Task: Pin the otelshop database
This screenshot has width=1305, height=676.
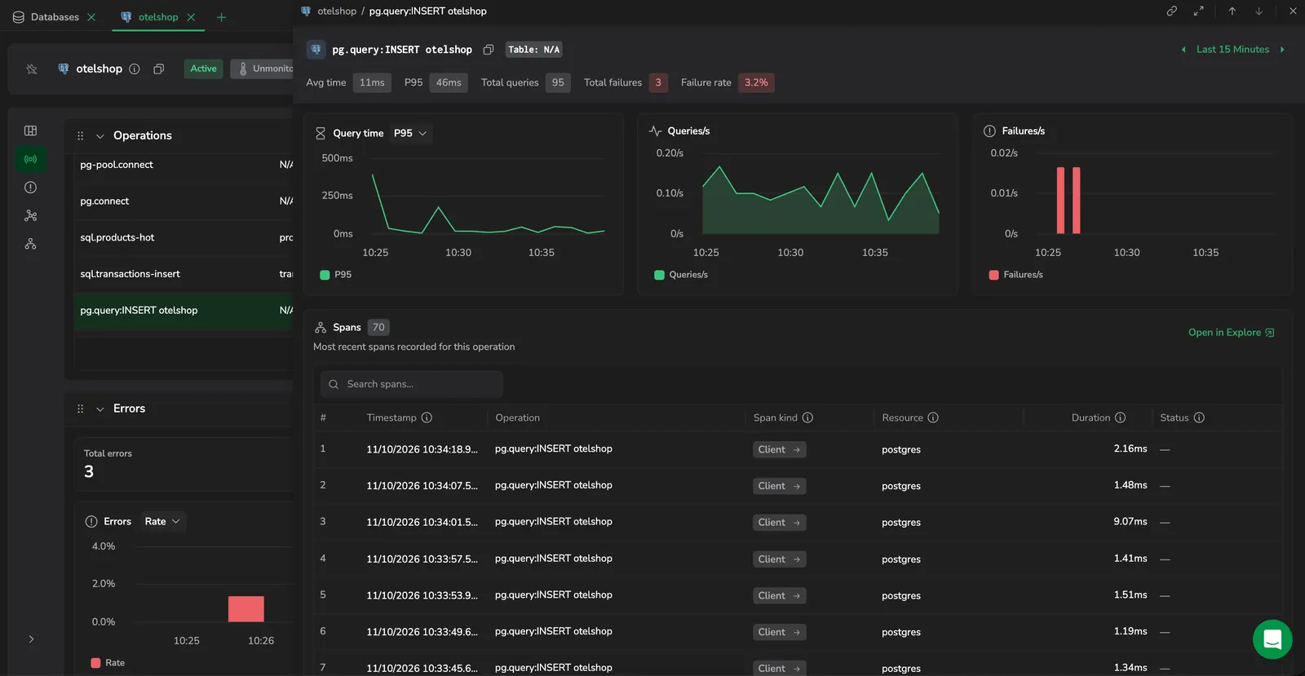Action: (32, 69)
